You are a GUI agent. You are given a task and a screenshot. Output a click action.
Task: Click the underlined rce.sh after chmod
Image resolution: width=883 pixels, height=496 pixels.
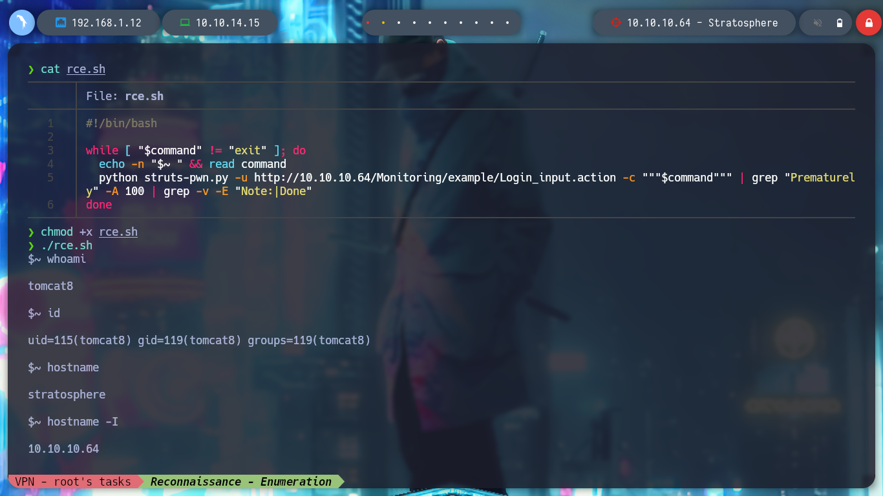click(118, 232)
